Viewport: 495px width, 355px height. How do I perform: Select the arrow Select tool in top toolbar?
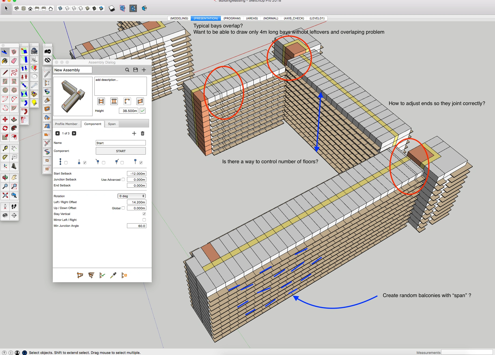pyautogui.click(x=6, y=8)
